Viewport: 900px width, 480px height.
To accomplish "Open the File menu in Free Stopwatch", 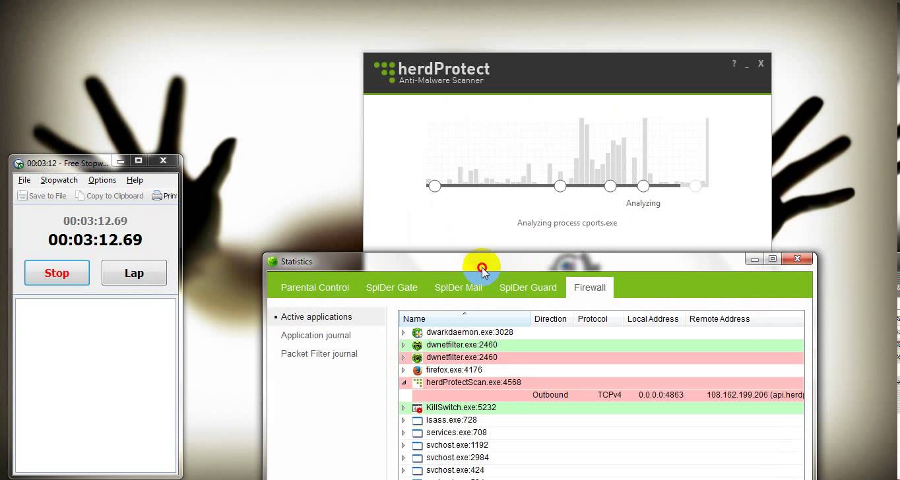I will tap(24, 180).
